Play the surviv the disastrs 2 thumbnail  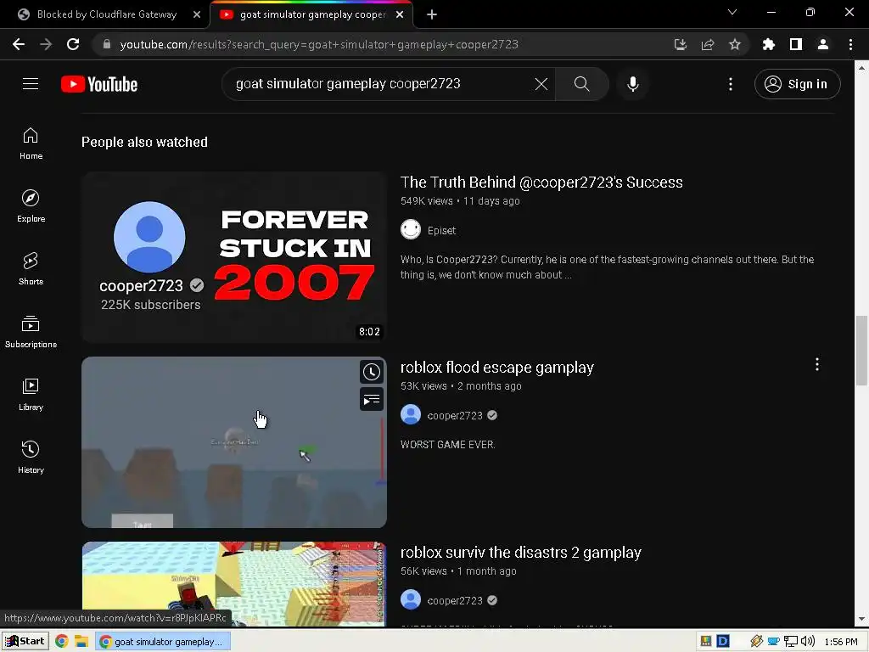click(x=234, y=584)
